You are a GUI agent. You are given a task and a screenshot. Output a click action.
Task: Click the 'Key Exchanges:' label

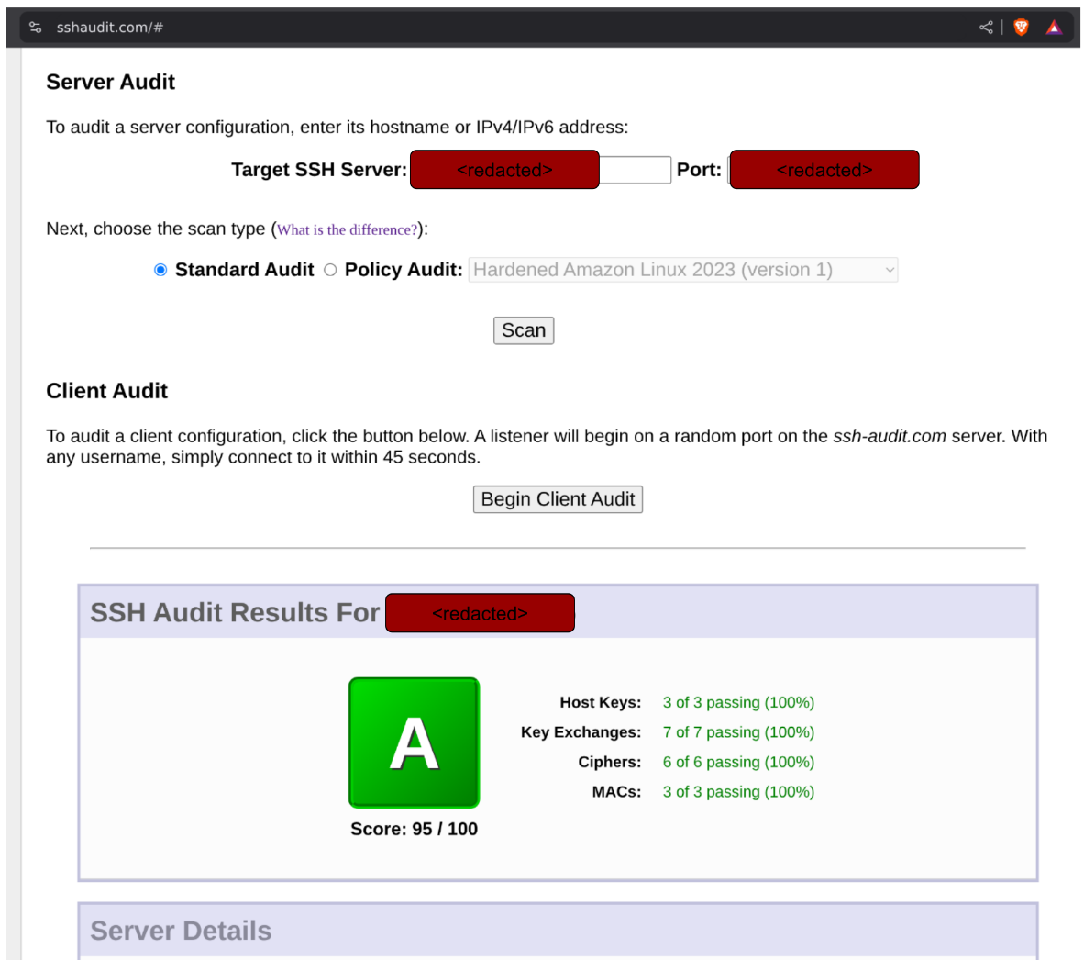point(581,732)
